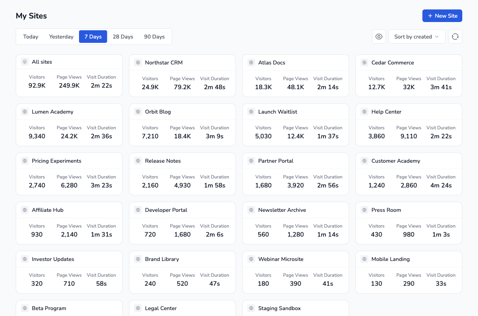Click the globe icon beside Staging Sandbox
Image resolution: width=478 pixels, height=316 pixels.
point(251,308)
